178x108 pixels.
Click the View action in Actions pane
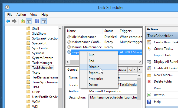157,88
